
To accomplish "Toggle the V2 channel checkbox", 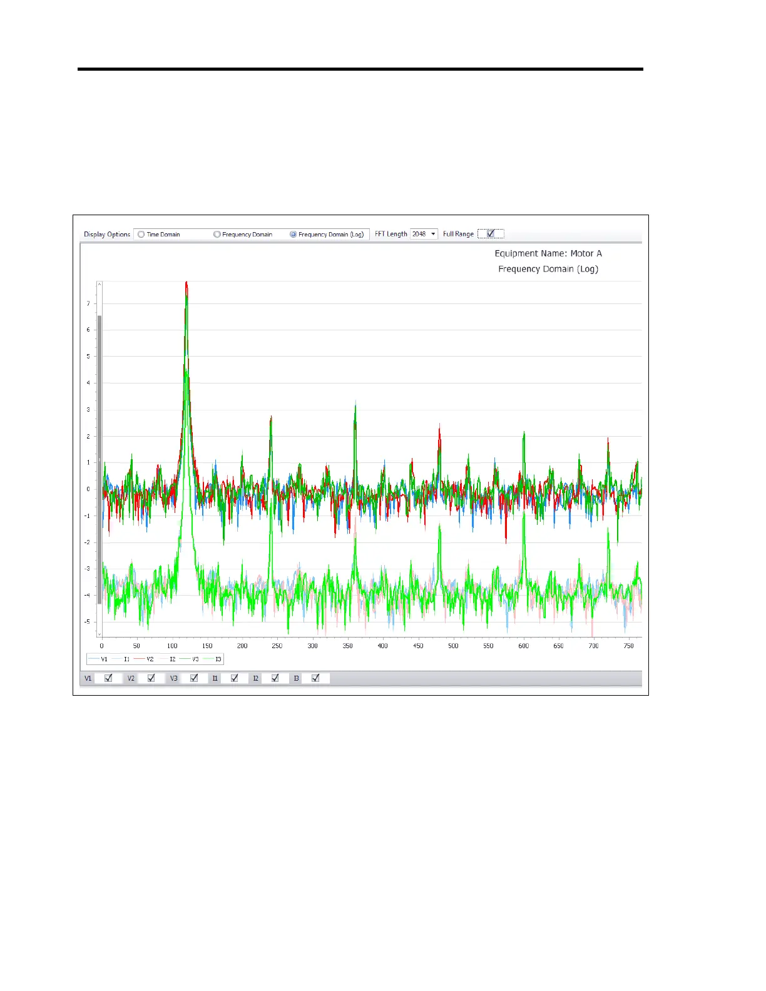I will tap(151, 678).
